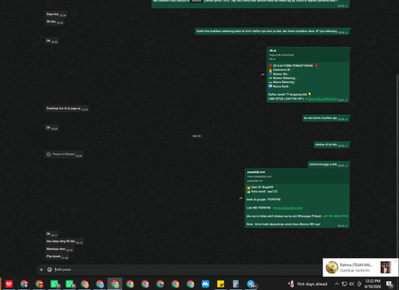Open the Telegram taskbar icon with 99+ badge

point(251,284)
